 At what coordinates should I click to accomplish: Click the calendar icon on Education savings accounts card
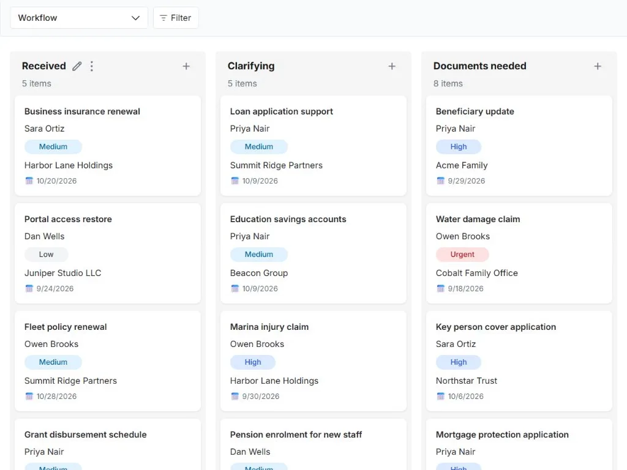pos(235,288)
